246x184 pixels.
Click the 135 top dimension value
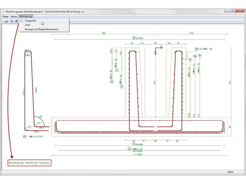(x=191, y=33)
